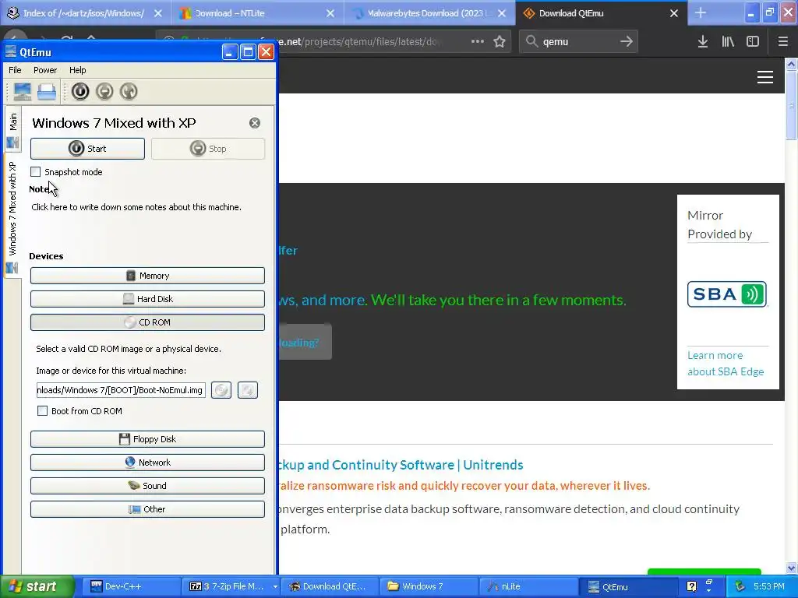Click the browser search box containing qemu
Screen dimensions: 798x598
(x=577, y=42)
